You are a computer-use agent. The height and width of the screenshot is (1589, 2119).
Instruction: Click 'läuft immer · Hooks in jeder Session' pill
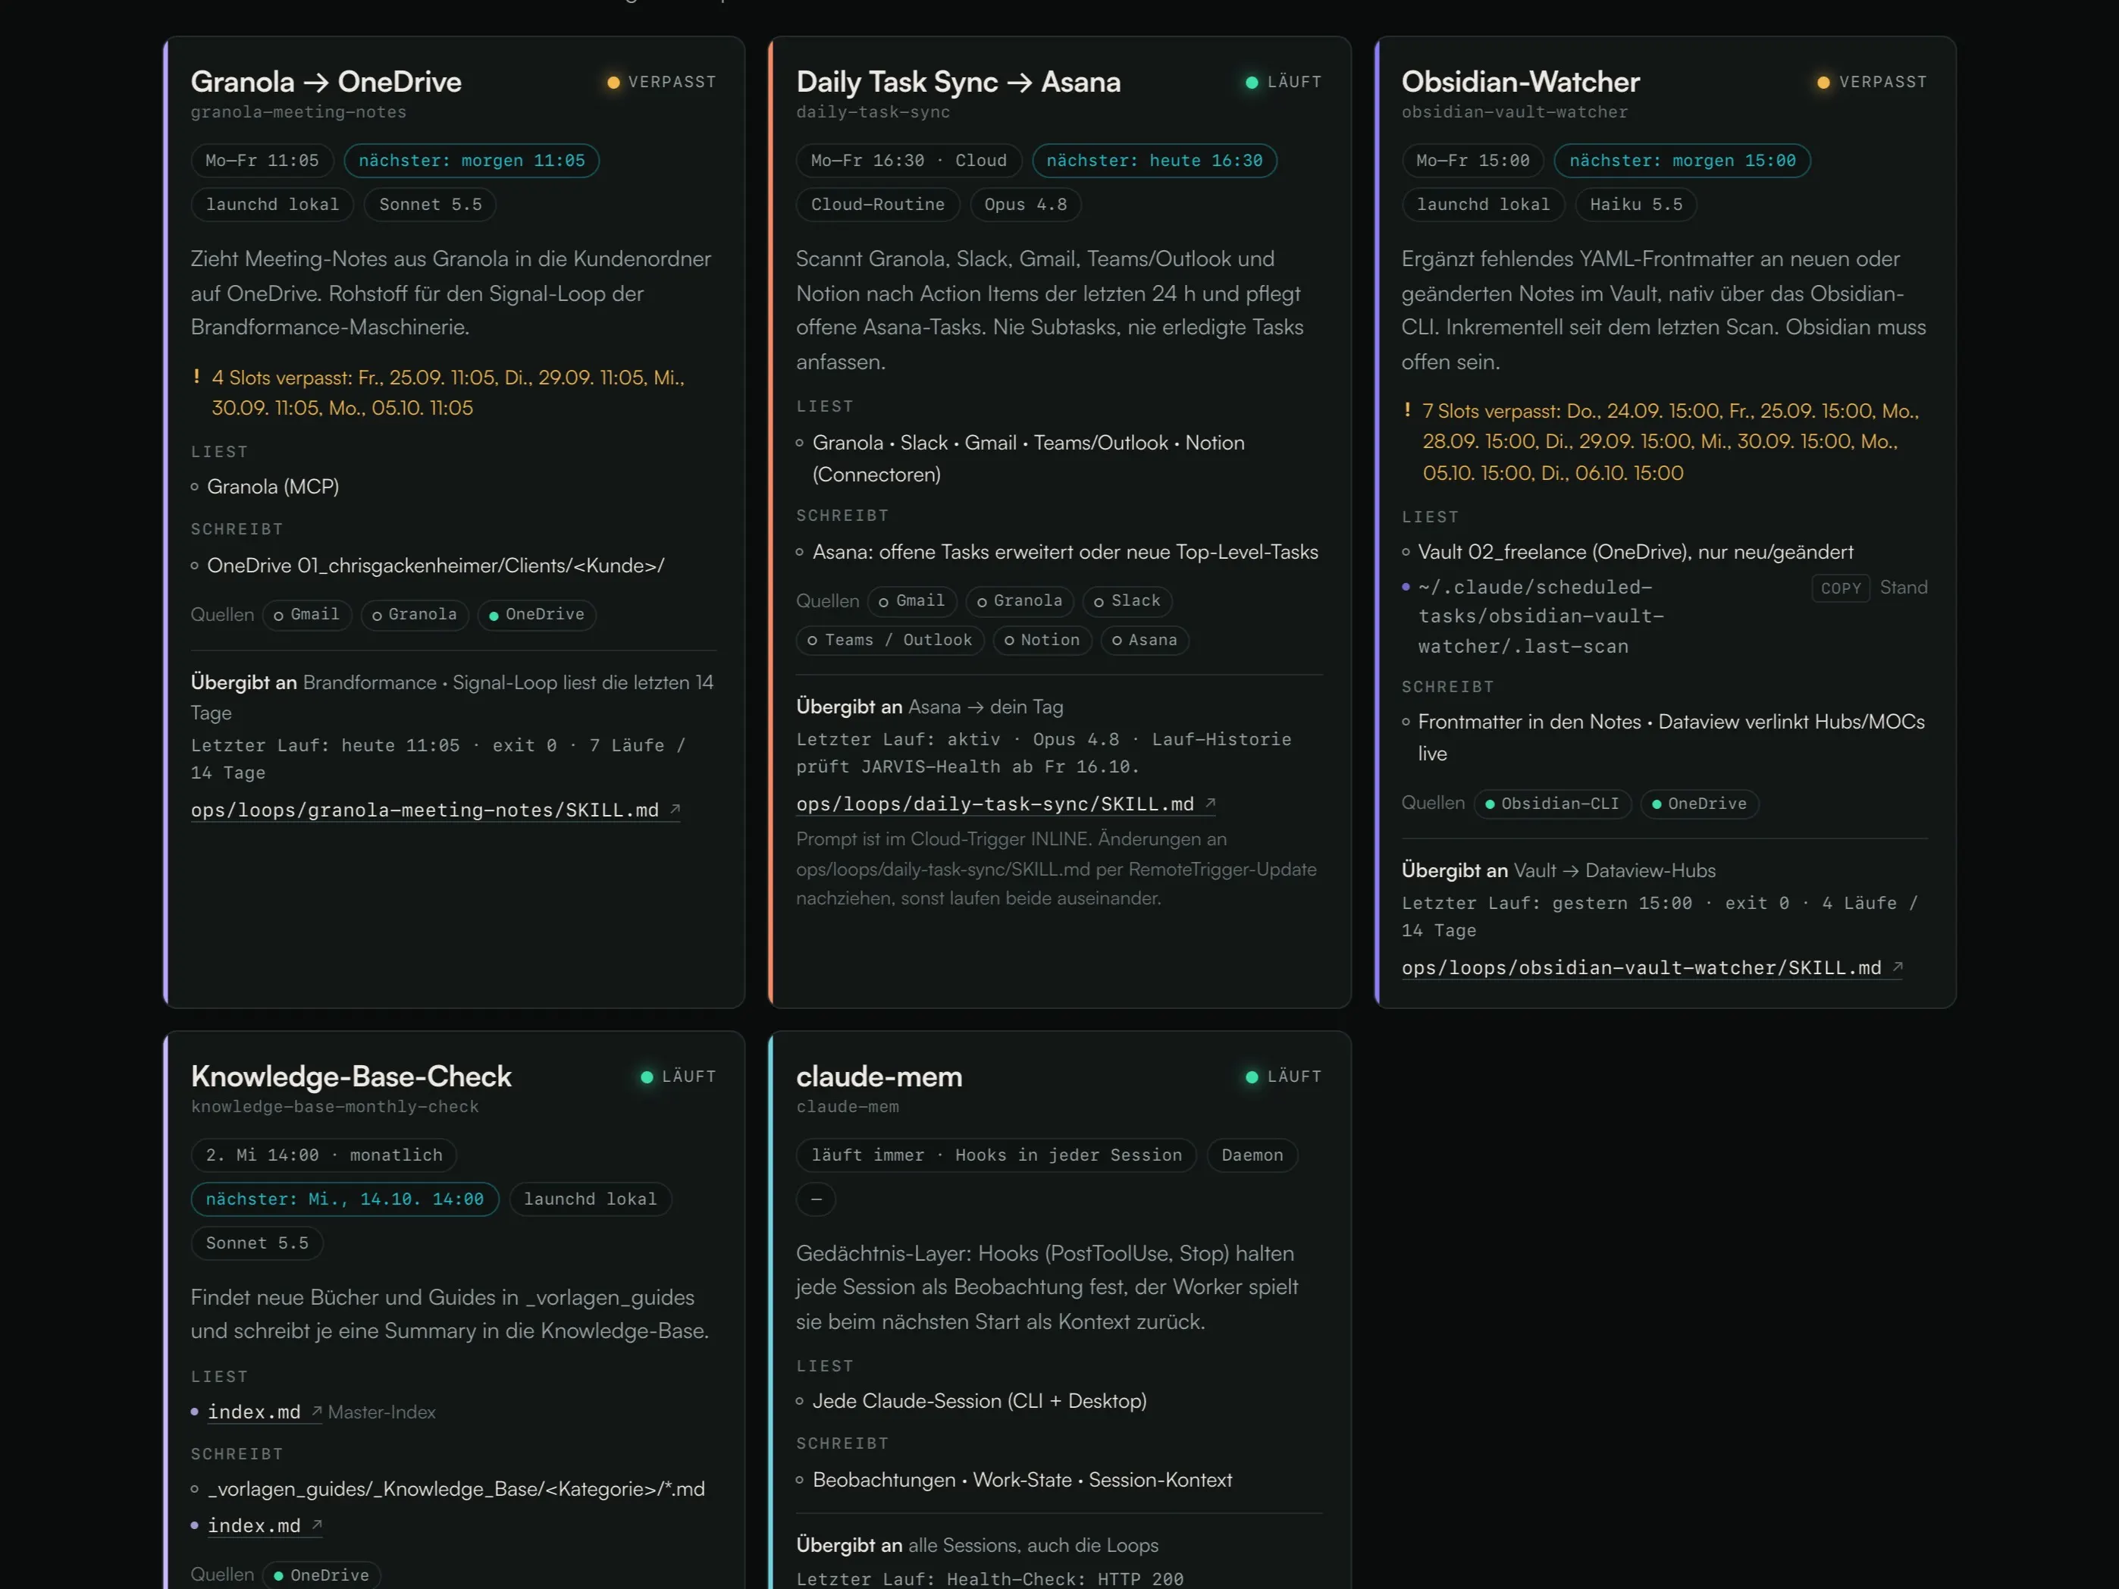[x=996, y=1155]
